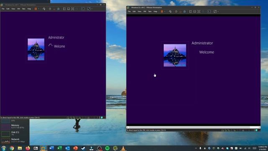This screenshot has height=151, width=268.
Task: Toggle the library sidebar in the left VMware window
Action: click(64, 9)
